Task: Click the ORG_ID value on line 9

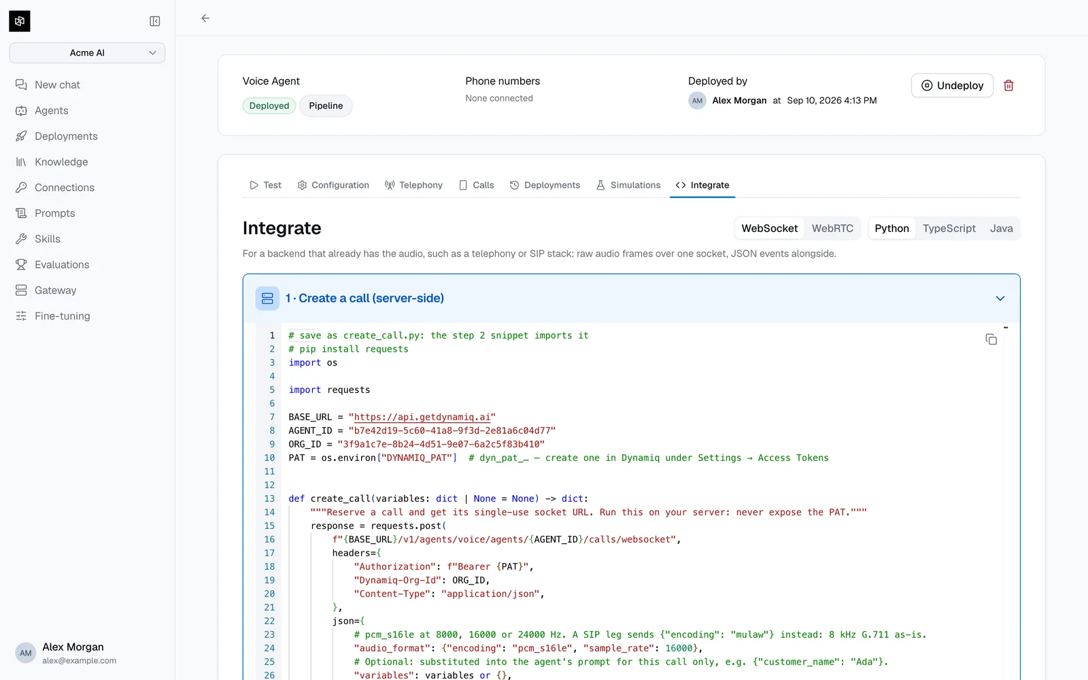Action: tap(441, 445)
